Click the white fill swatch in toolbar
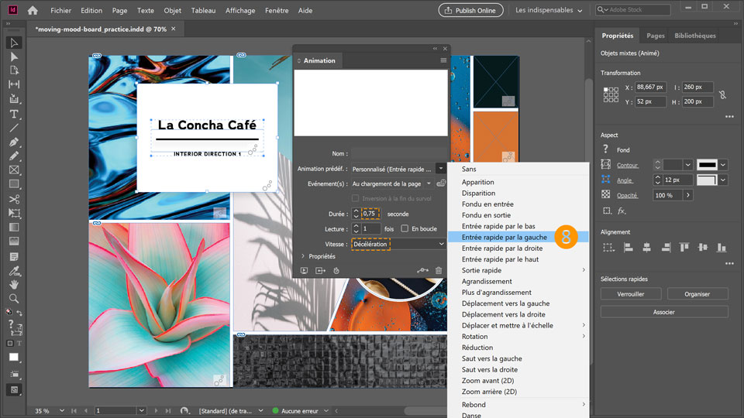 tap(14, 357)
